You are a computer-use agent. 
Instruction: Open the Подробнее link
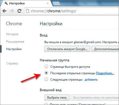tap(105, 73)
